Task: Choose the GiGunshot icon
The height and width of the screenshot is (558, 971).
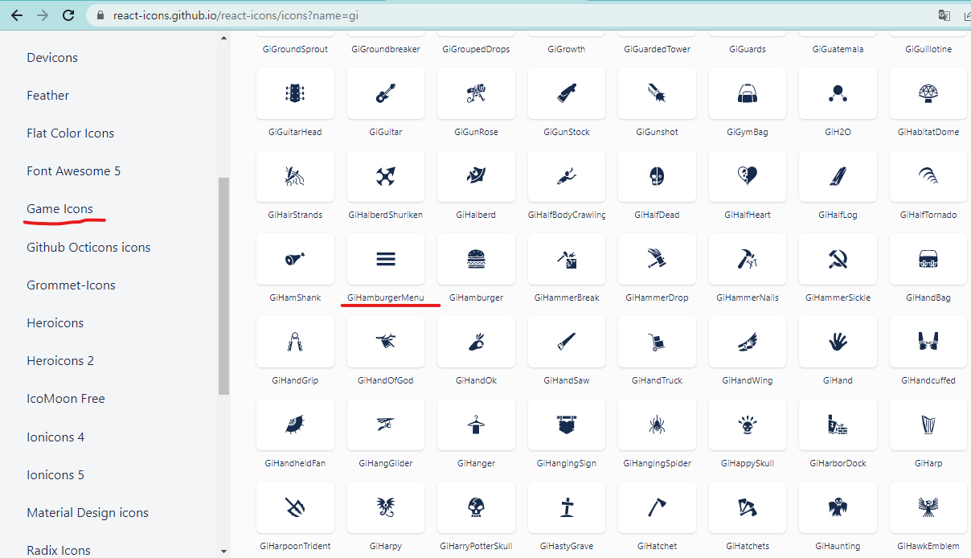Action: click(657, 93)
